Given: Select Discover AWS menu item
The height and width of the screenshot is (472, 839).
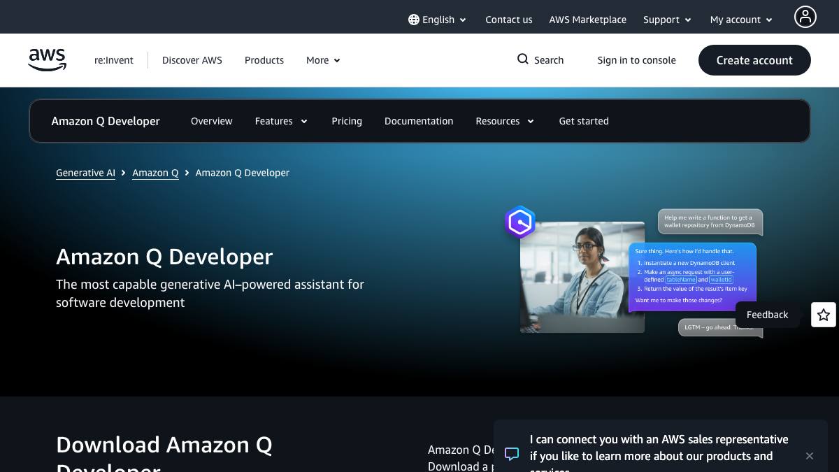Looking at the screenshot, I should pos(192,60).
